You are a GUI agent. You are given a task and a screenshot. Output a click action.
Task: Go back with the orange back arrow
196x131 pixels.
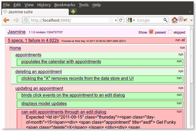coord(6,20)
